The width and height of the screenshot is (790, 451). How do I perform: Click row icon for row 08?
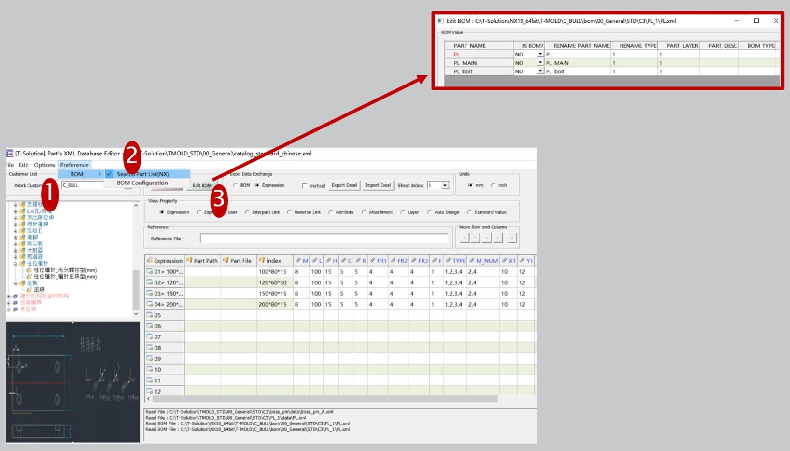tap(150, 348)
